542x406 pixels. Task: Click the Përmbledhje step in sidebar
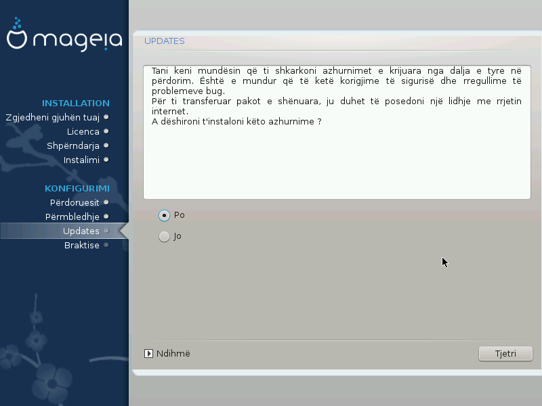72,217
